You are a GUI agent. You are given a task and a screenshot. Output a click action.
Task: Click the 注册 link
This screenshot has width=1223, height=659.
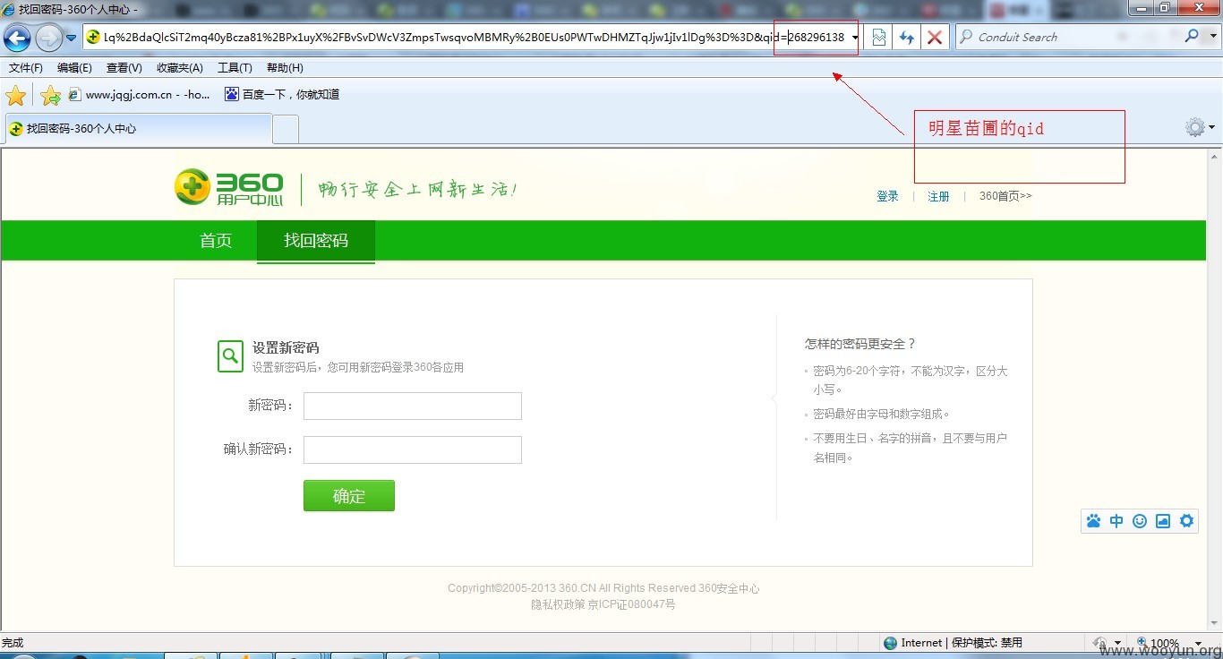pyautogui.click(x=938, y=196)
